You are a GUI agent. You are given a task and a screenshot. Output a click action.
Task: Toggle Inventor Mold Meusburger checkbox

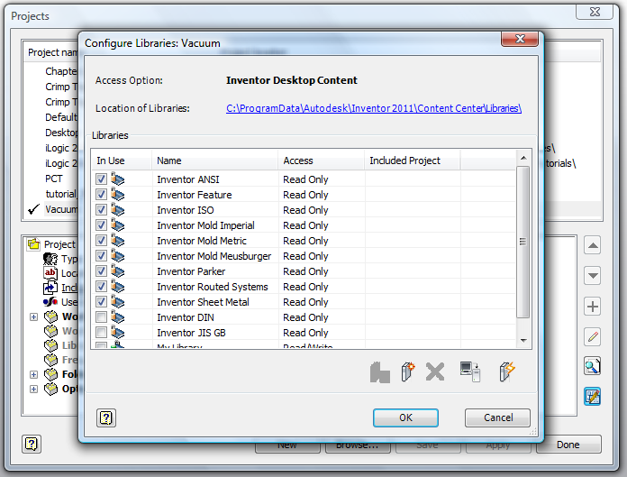point(101,256)
